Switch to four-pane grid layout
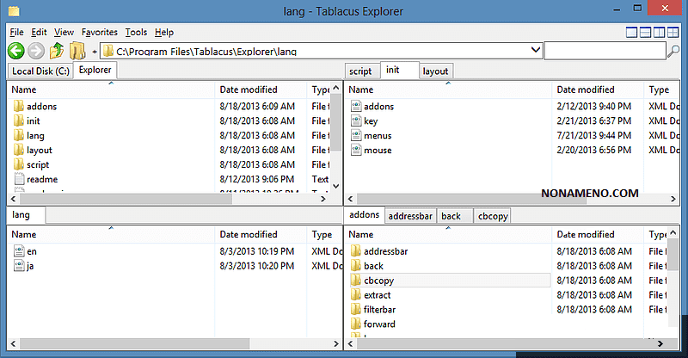688x358 pixels. (x=673, y=33)
